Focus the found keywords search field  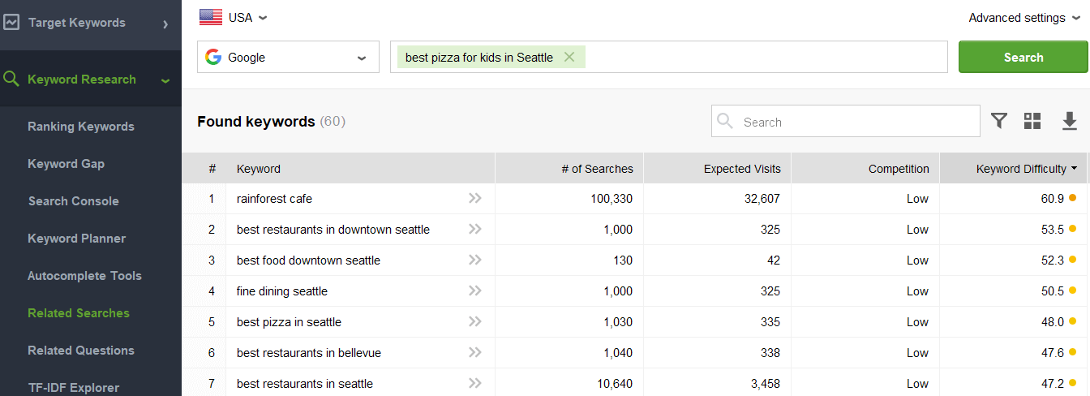click(x=856, y=122)
